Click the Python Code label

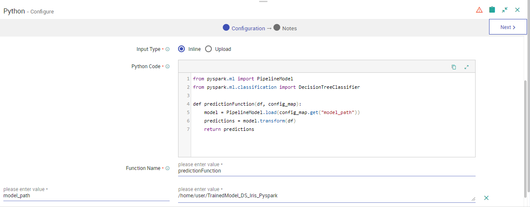pyautogui.click(x=146, y=66)
